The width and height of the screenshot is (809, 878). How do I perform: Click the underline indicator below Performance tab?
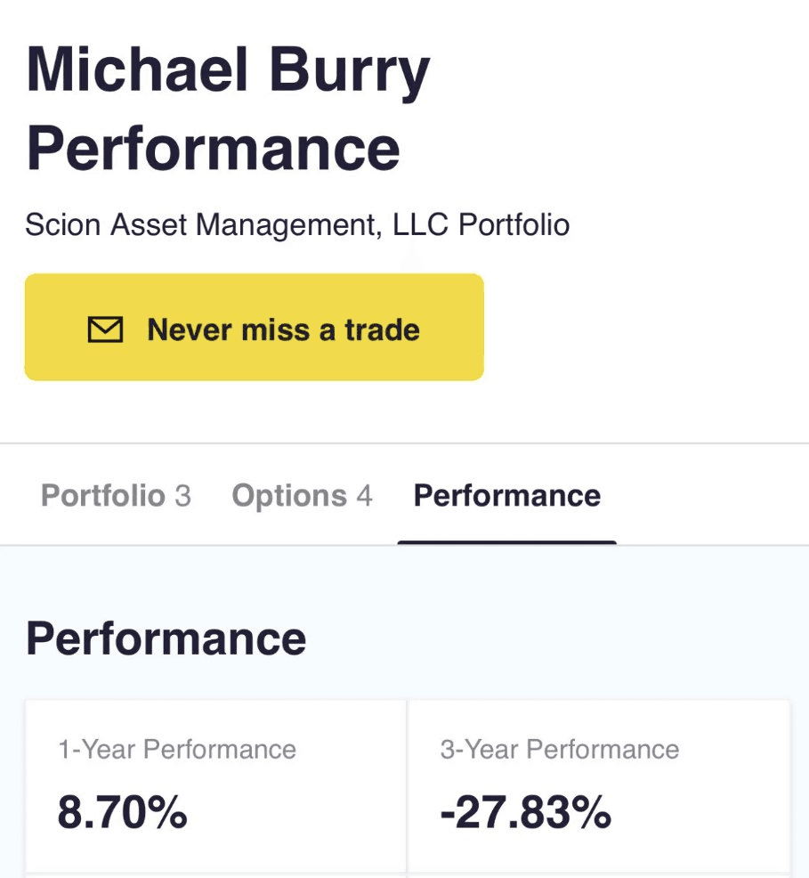point(506,541)
